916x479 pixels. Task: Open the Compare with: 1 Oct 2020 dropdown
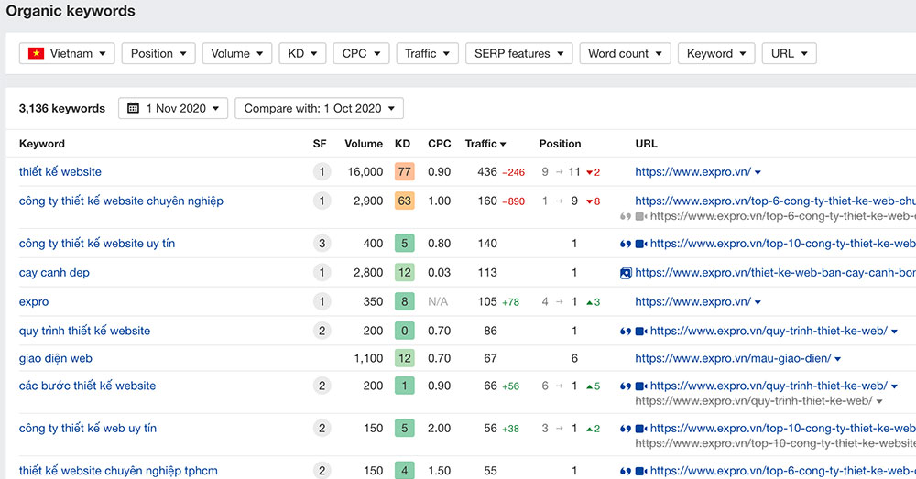tap(319, 108)
